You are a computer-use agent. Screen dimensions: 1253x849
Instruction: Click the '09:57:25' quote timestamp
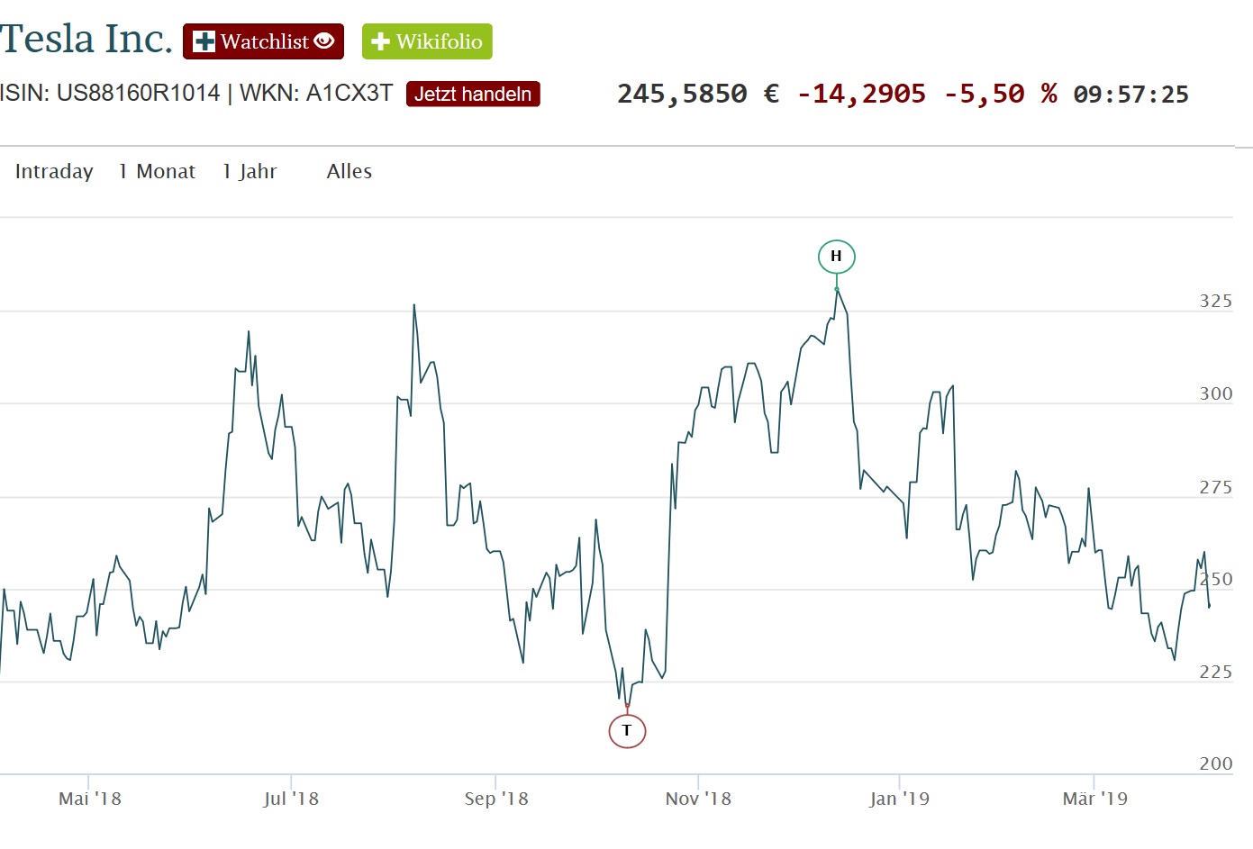(1130, 93)
